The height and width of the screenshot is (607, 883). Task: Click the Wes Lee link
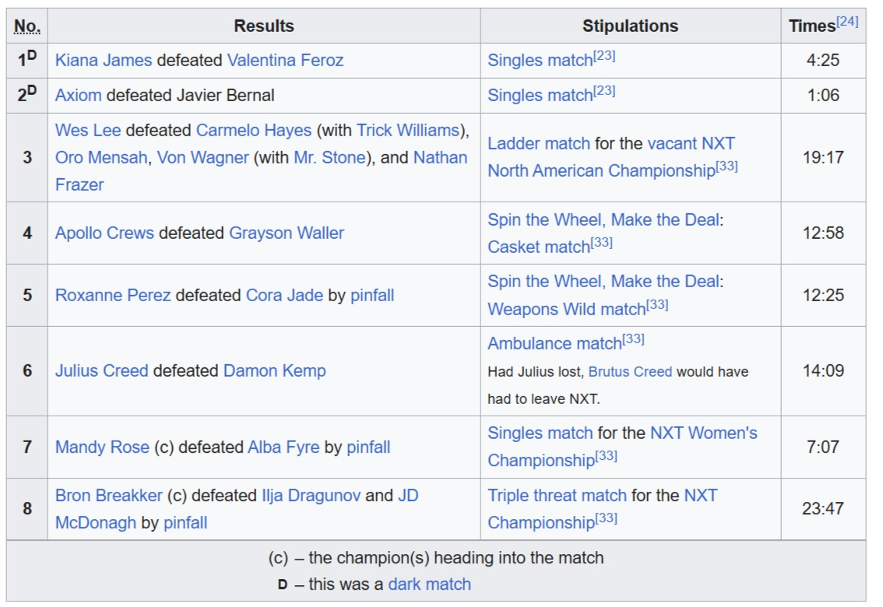point(88,130)
